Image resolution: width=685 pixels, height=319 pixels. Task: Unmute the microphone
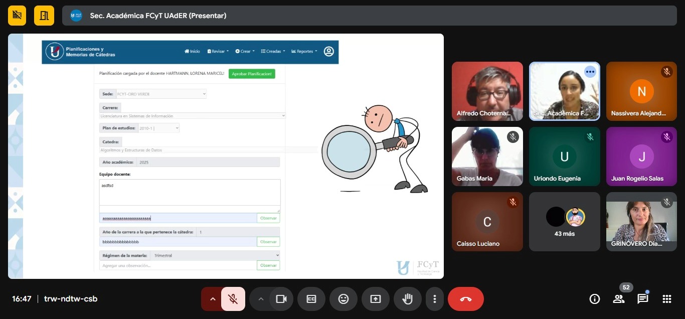pyautogui.click(x=233, y=299)
